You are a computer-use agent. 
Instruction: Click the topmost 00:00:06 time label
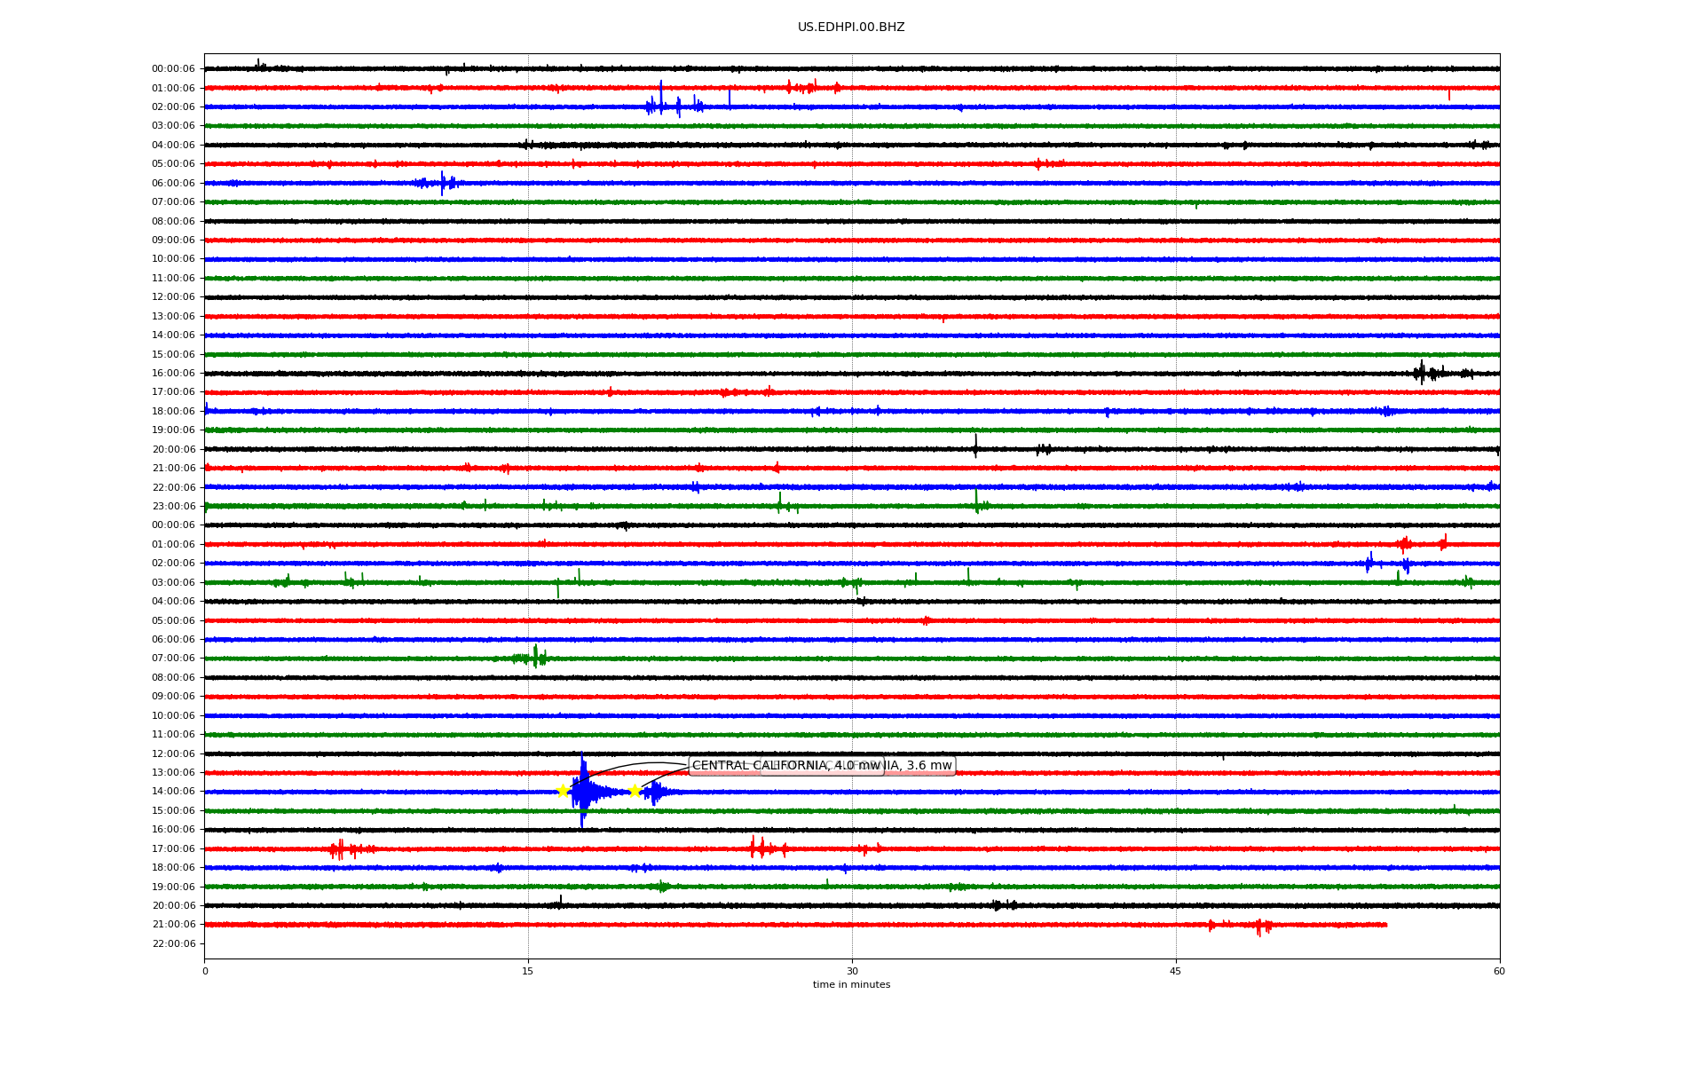coord(173,69)
